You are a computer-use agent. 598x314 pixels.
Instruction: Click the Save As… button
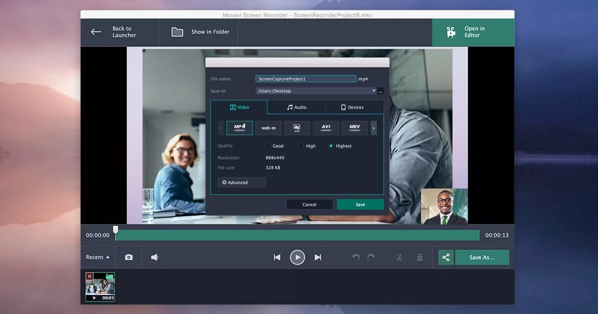[482, 257]
